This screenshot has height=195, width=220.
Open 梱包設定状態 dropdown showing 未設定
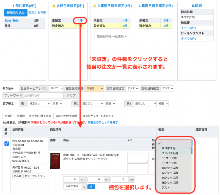tap(94, 89)
